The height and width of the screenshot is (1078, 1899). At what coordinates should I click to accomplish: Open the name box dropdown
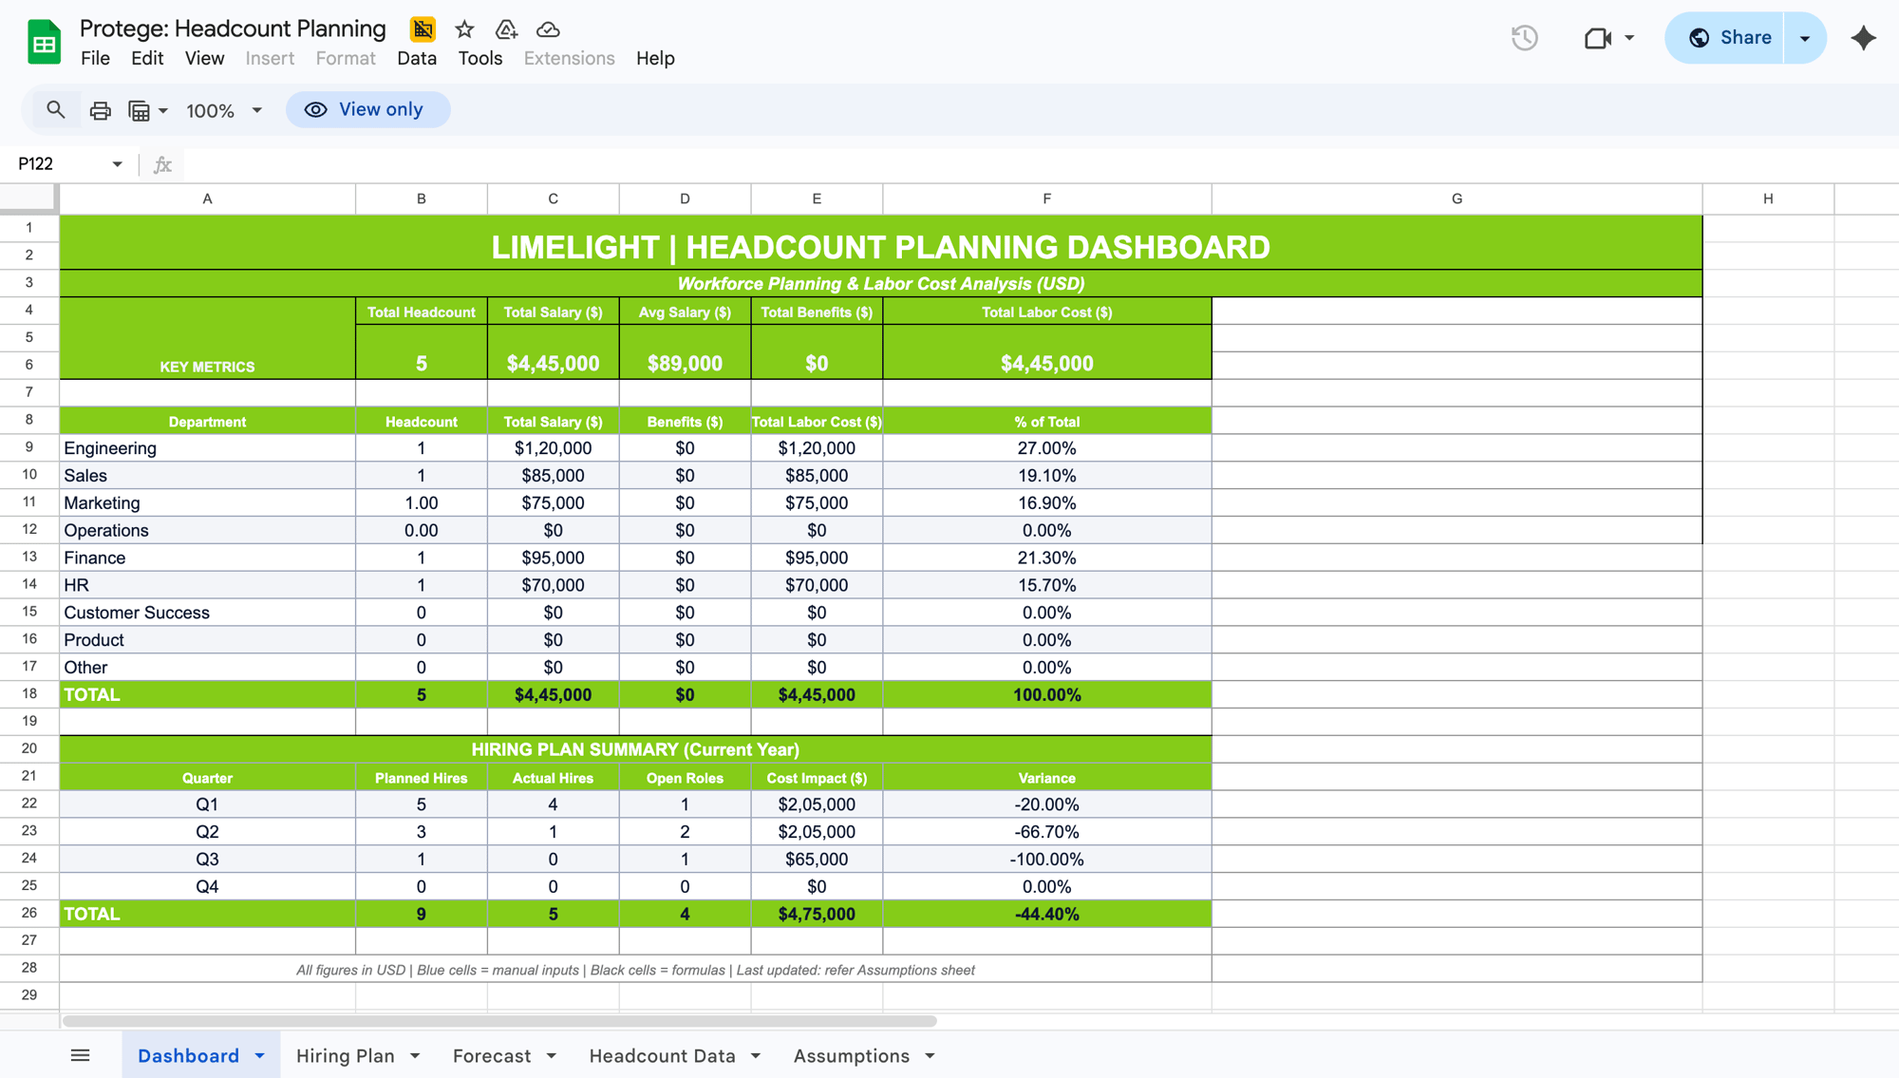[x=117, y=163]
